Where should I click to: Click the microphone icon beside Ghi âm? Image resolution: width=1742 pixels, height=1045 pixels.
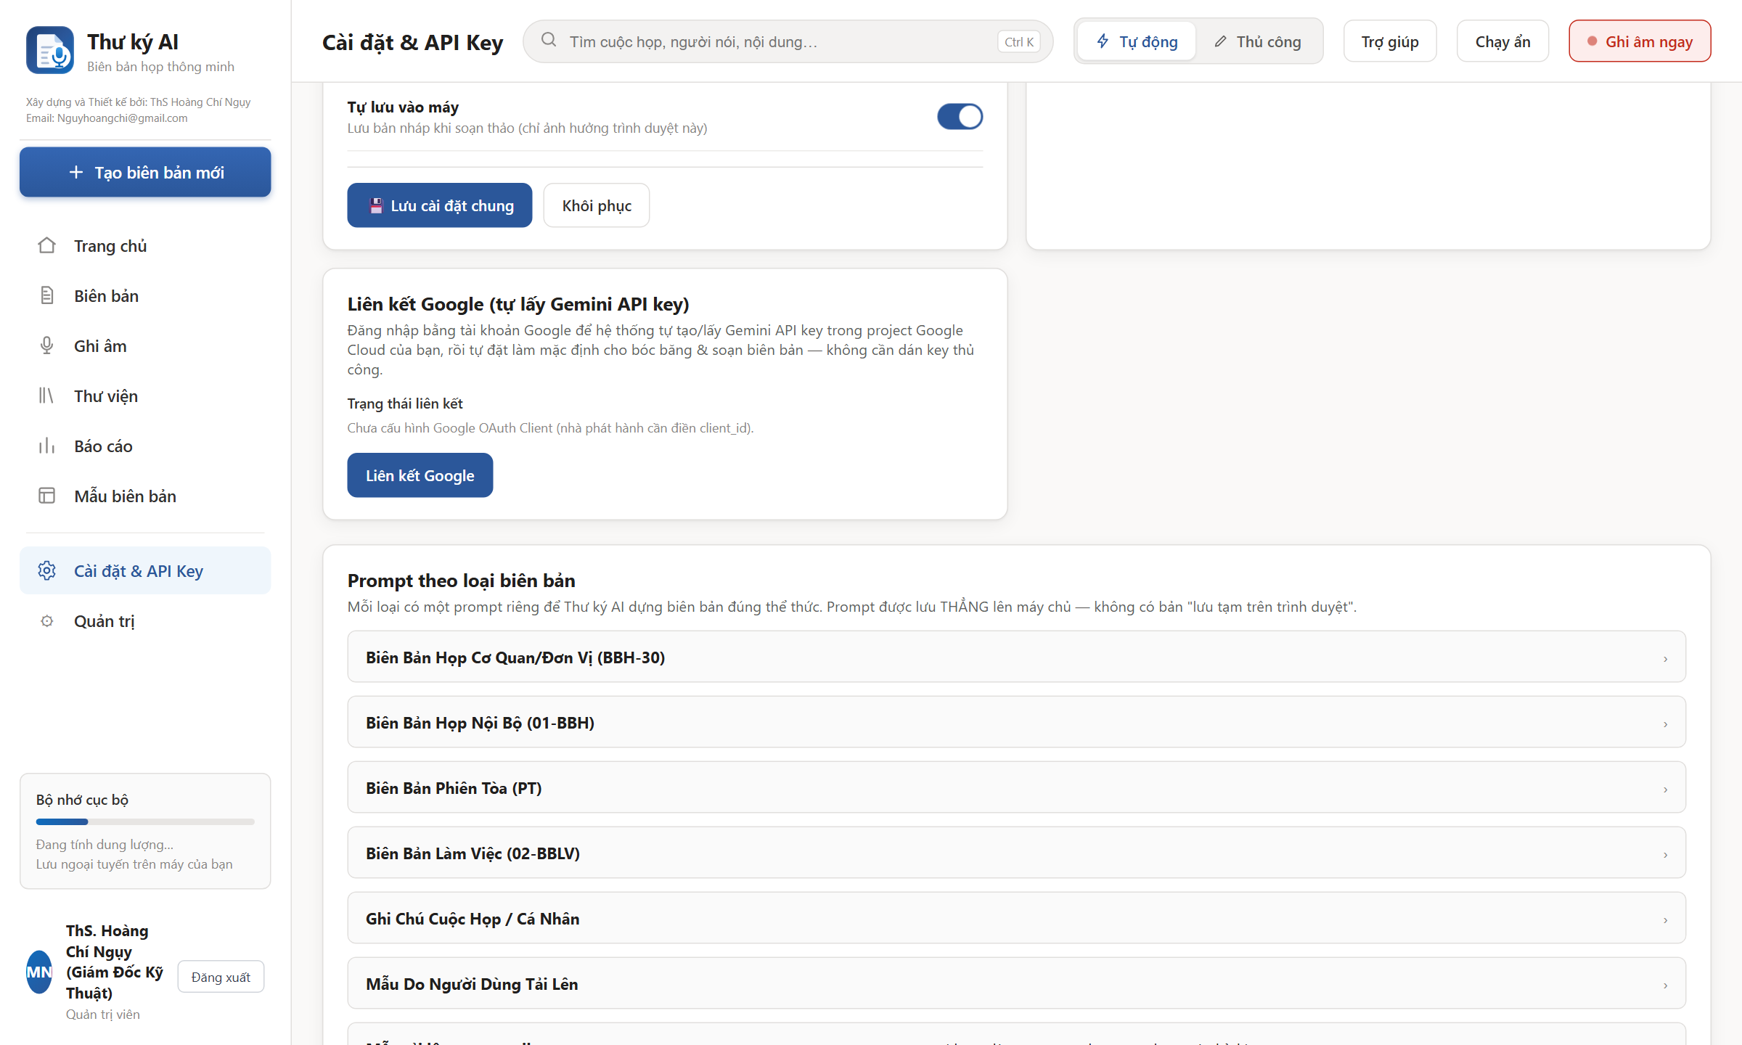tap(46, 346)
